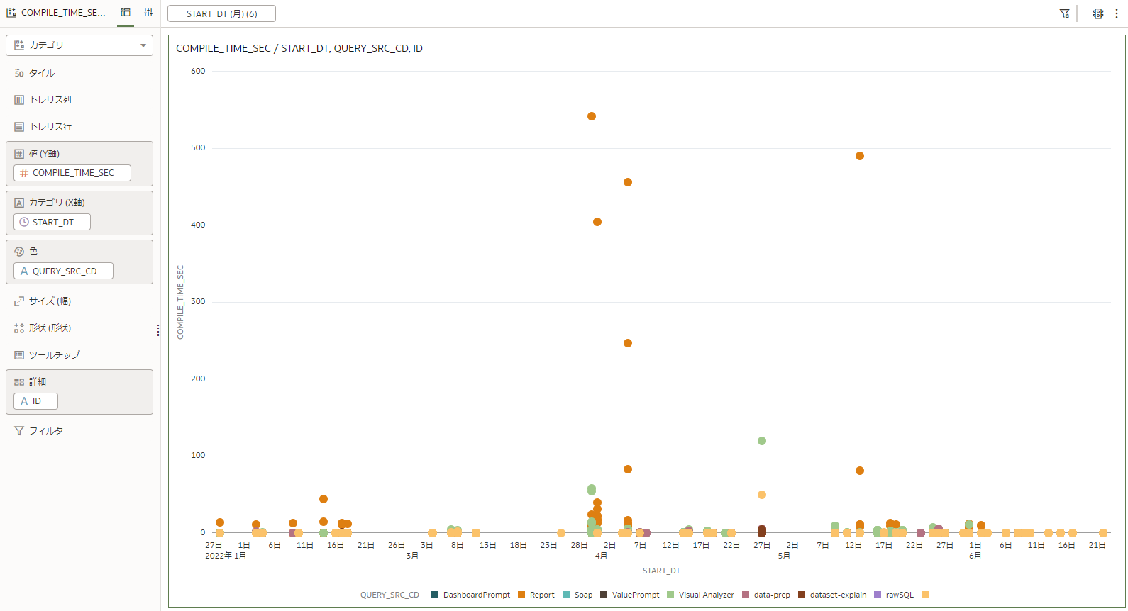Click the 4月 month axis label
This screenshot has width=1128, height=611.
pos(601,556)
